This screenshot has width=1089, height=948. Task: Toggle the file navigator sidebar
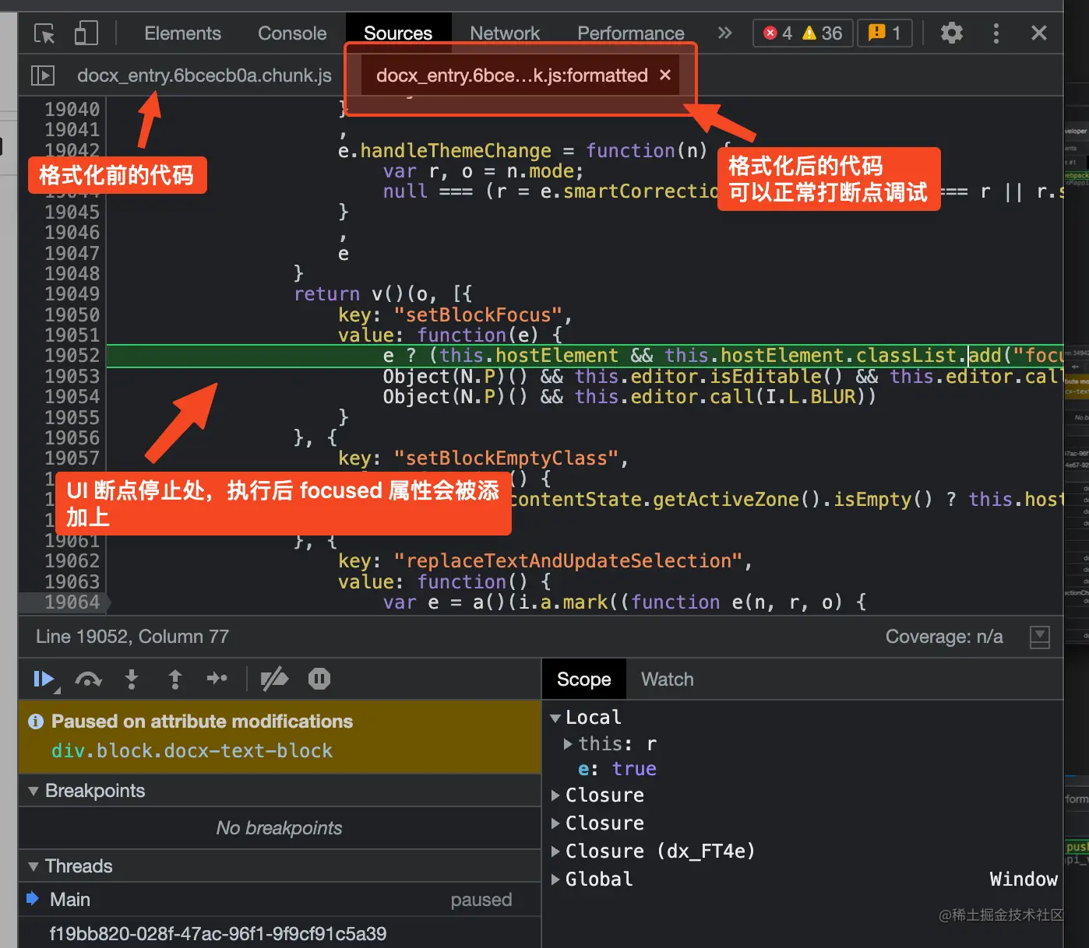point(43,75)
